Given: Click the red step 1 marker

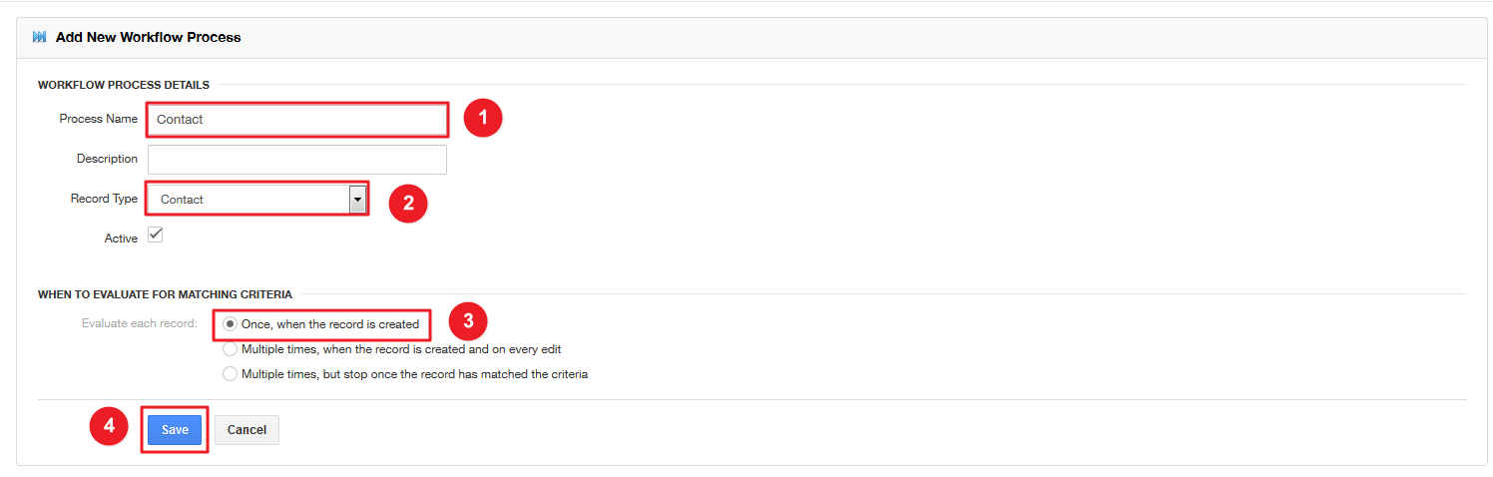Looking at the screenshot, I should (483, 119).
